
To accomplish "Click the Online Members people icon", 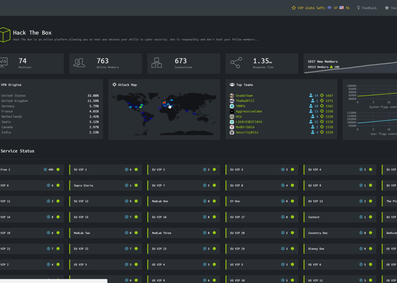I will click(x=79, y=63).
